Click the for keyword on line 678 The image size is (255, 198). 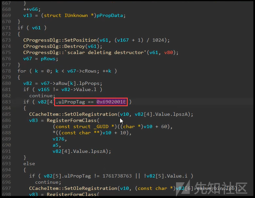point(22,71)
